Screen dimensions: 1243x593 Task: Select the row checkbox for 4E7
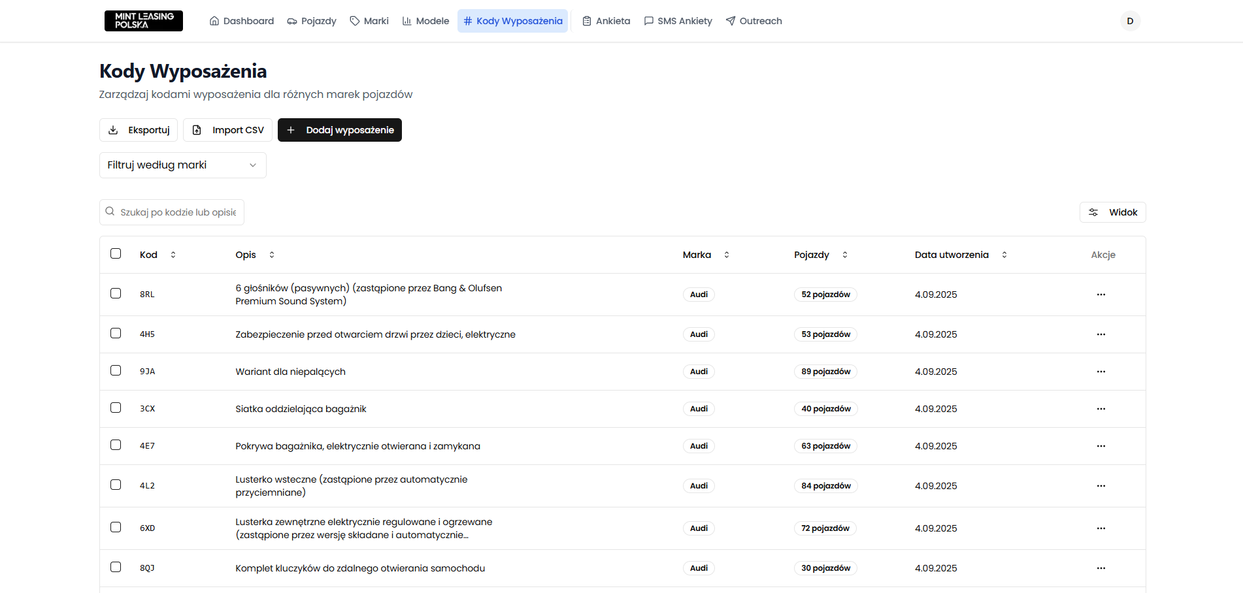click(x=116, y=445)
